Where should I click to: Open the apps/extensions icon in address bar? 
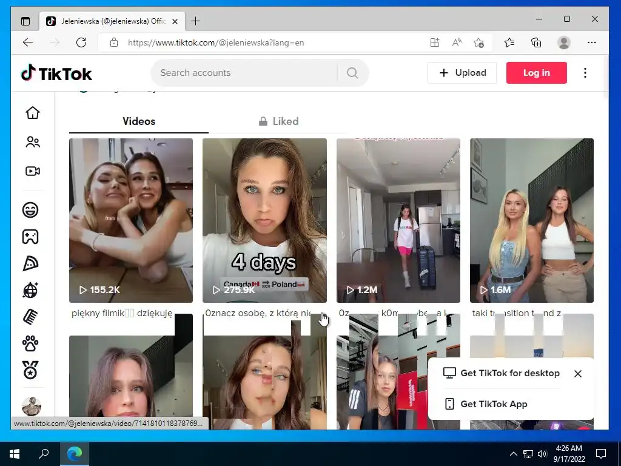435,42
